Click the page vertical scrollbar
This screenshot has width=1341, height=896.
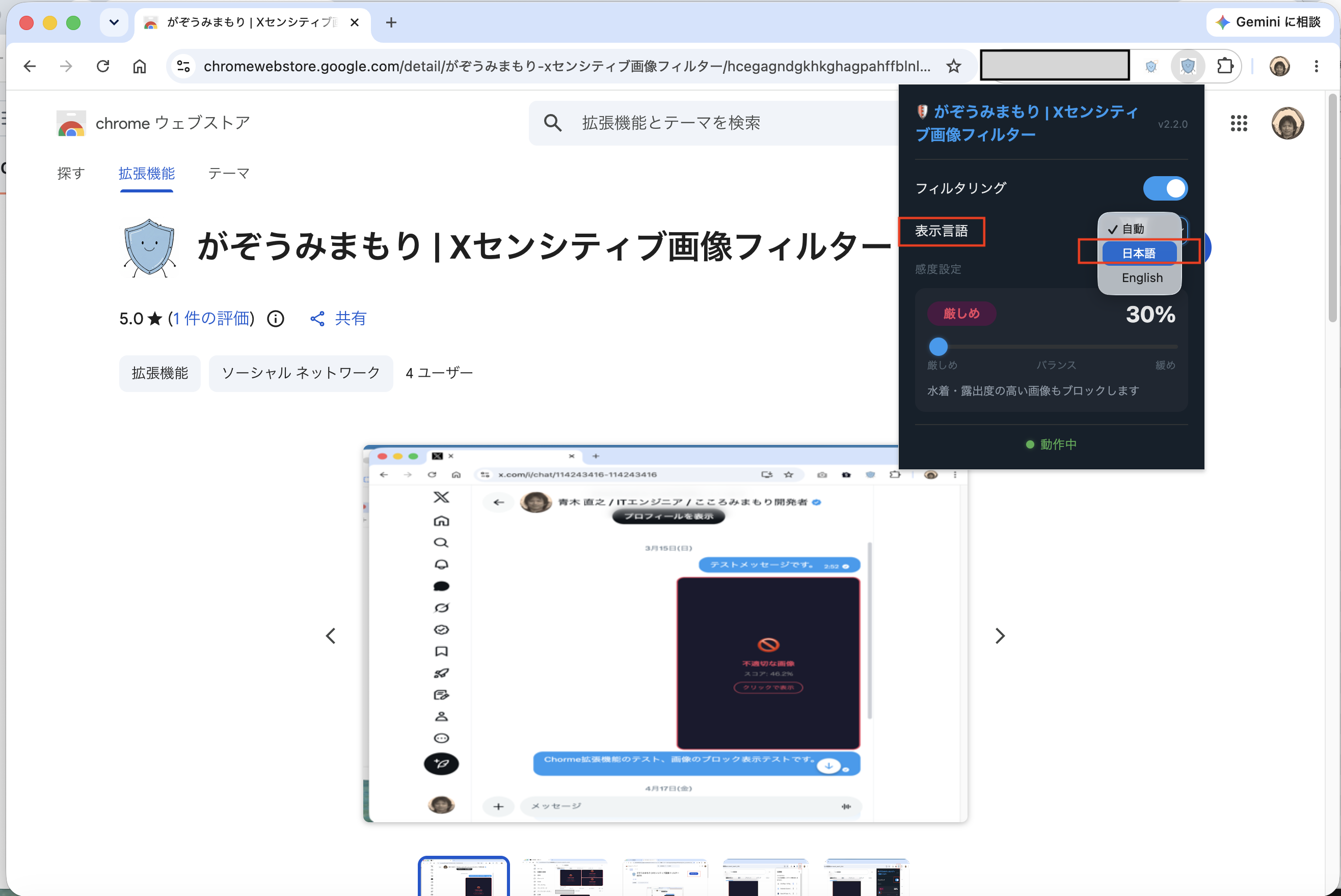(x=1332, y=209)
